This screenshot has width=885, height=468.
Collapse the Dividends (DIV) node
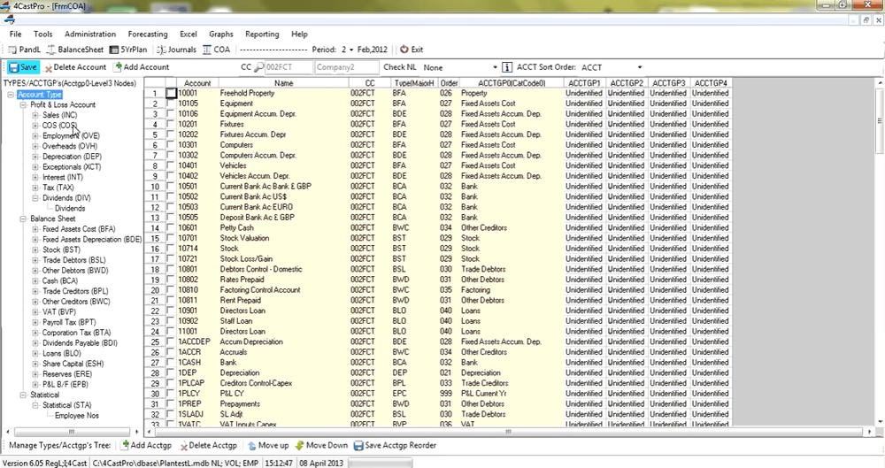coord(35,198)
